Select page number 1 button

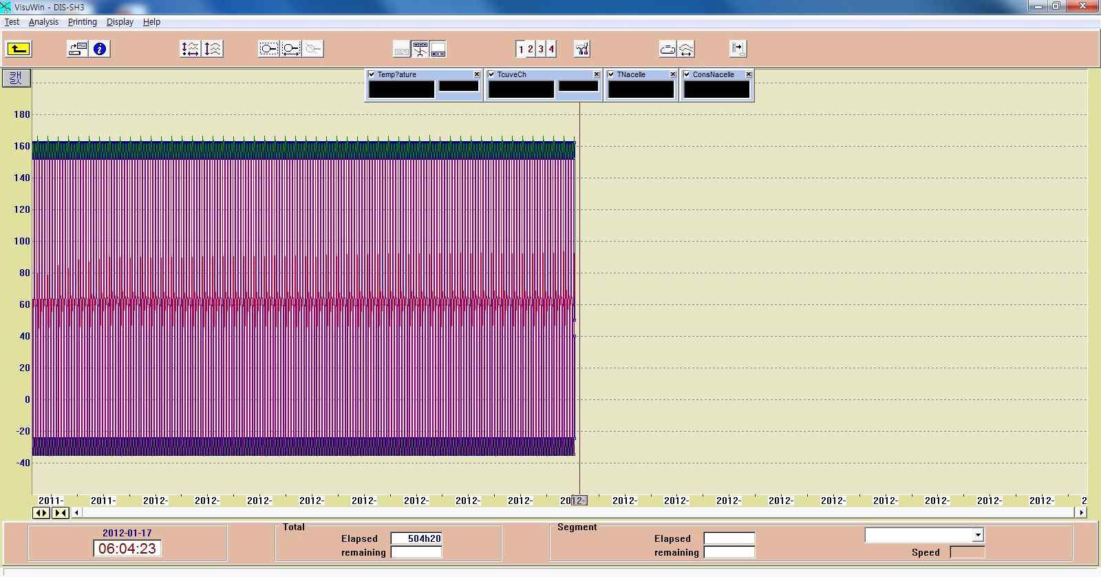point(521,49)
